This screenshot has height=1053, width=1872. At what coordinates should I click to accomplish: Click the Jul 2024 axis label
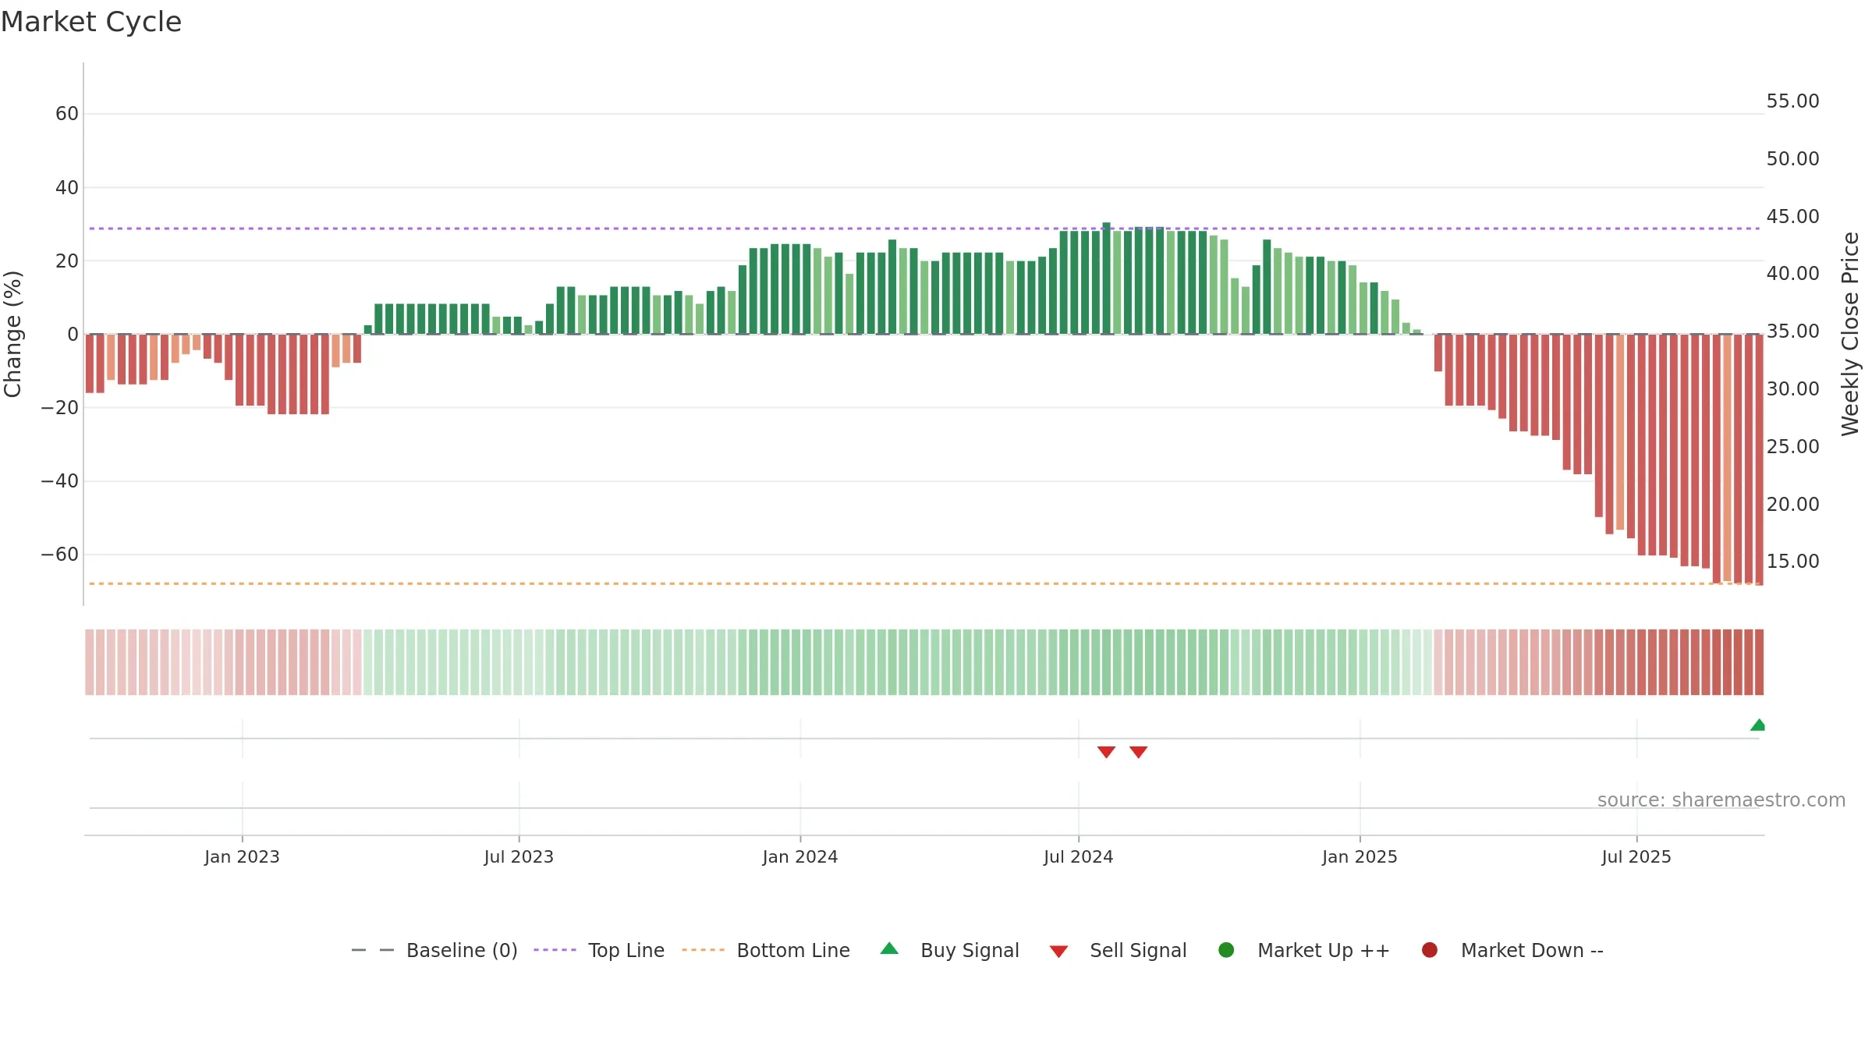coord(1078,856)
